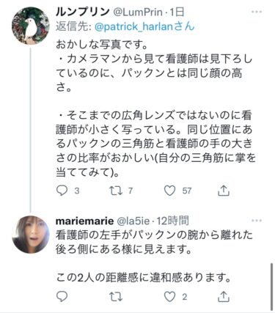View the LumPrin bird avatar profile
Screen dimensions: 275x313
pyautogui.click(x=31, y=26)
